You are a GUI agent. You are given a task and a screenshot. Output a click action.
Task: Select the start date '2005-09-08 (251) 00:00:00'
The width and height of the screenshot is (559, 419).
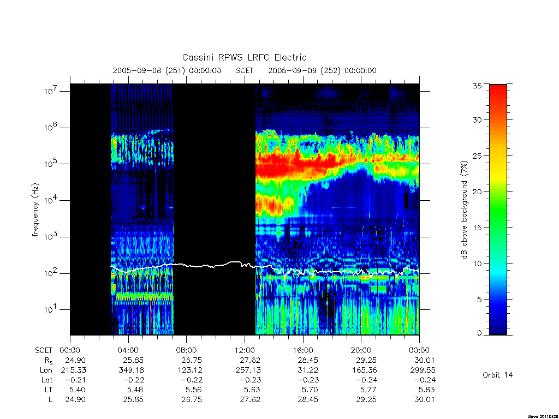point(167,70)
